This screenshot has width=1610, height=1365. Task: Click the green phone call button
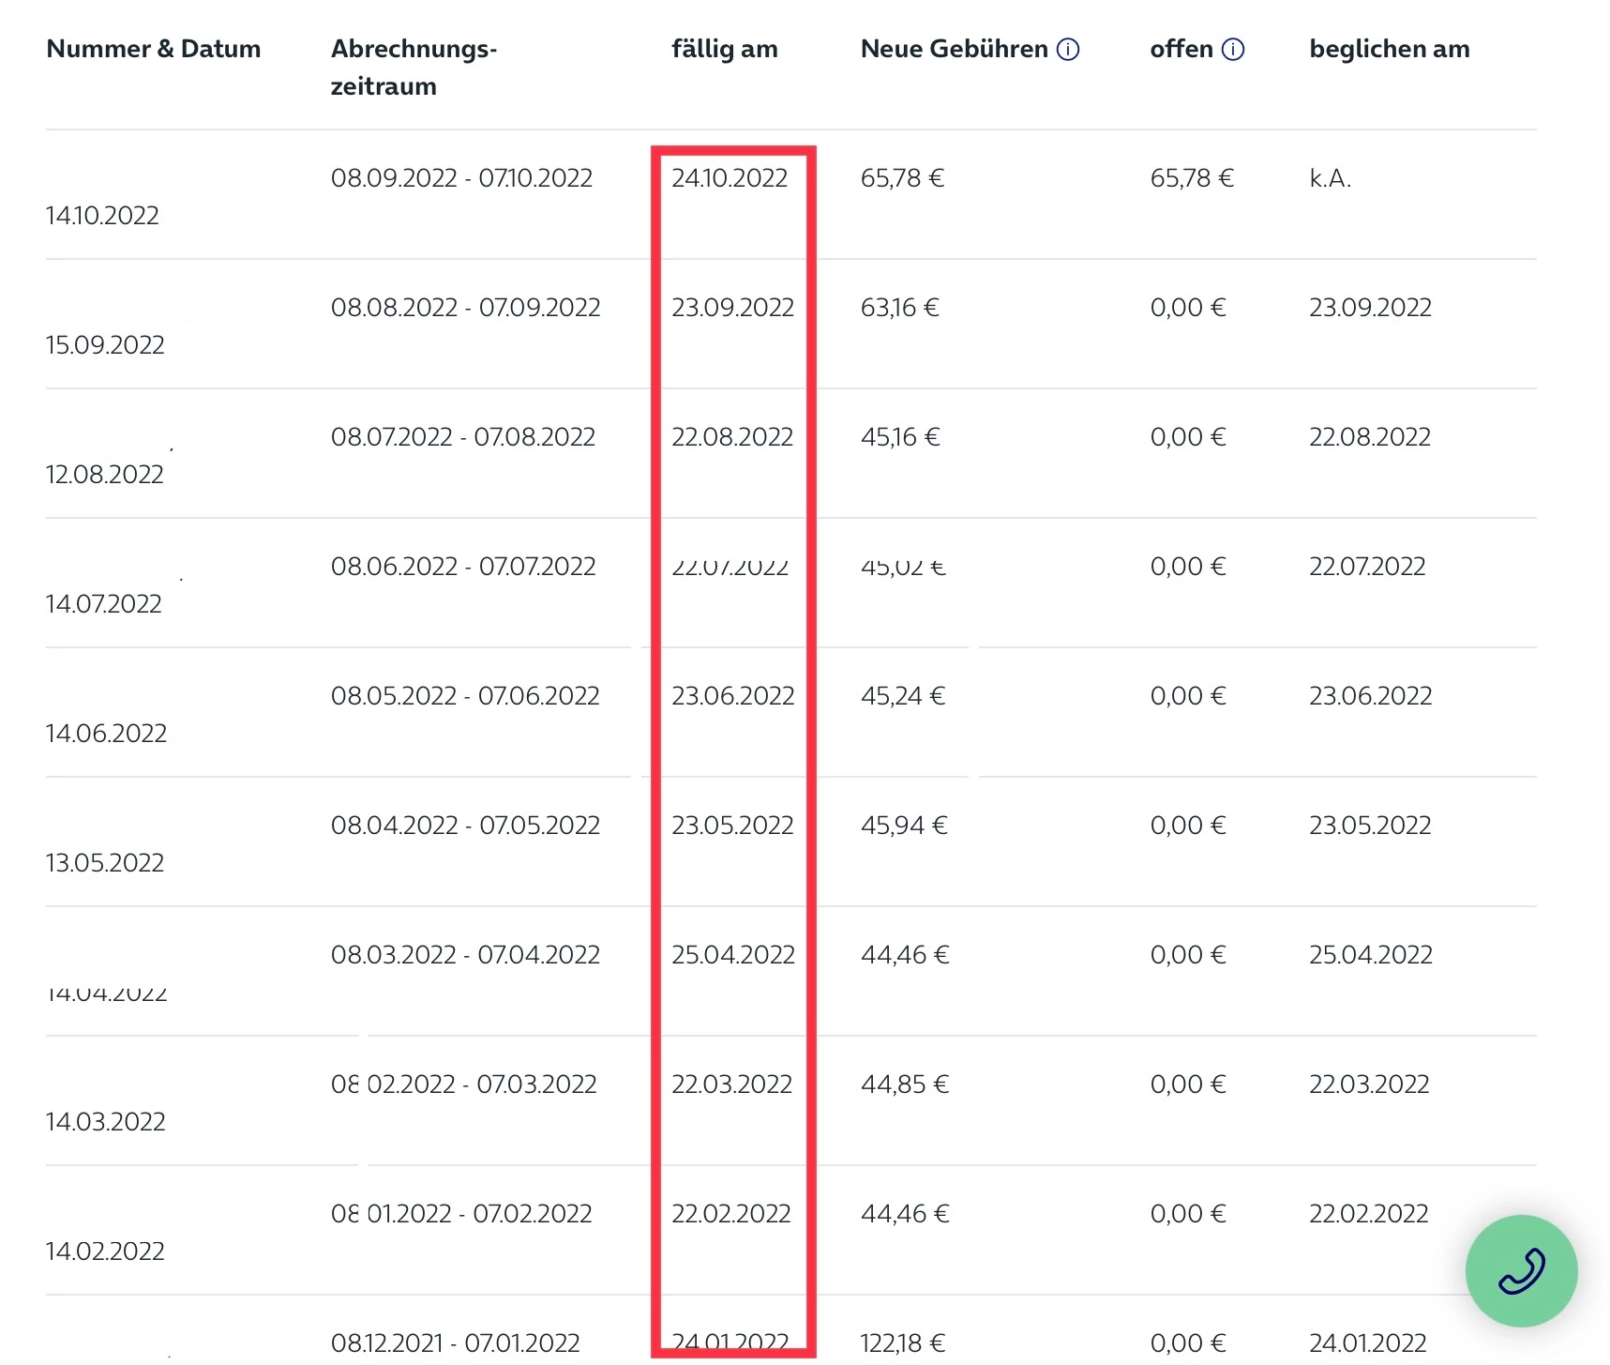[1520, 1270]
